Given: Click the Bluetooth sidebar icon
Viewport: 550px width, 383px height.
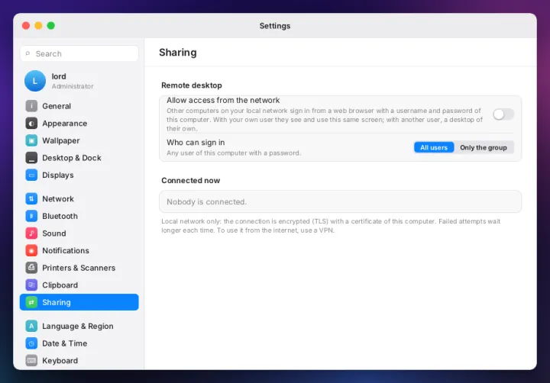Looking at the screenshot, I should (x=31, y=216).
